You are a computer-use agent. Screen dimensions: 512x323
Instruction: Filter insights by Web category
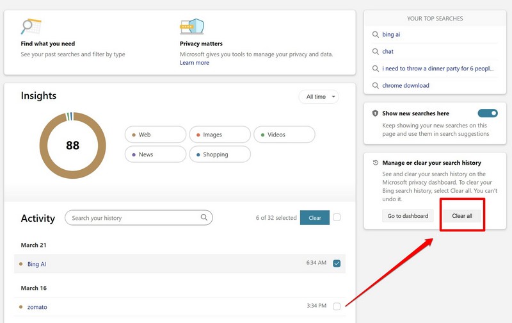156,135
